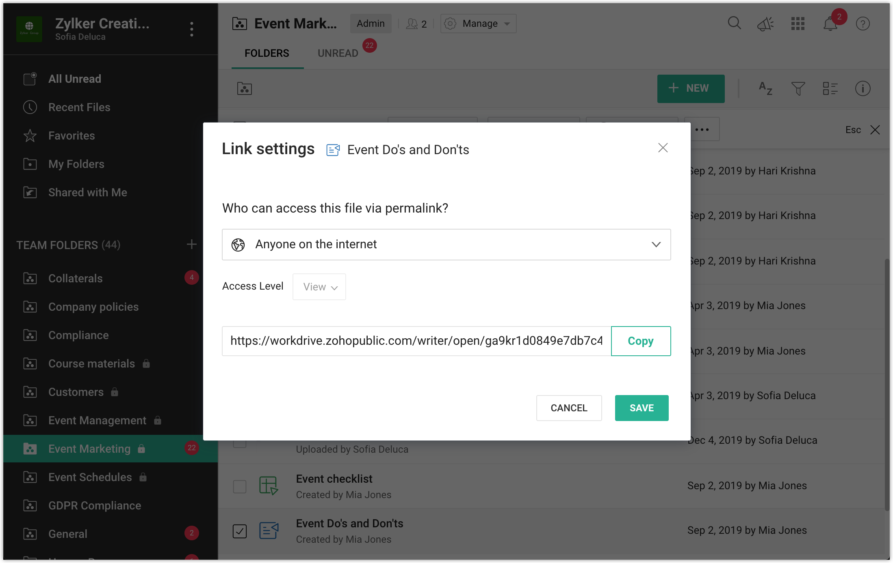Open the announcements megaphone icon
Viewport: 893px width, 563px height.
765,24
